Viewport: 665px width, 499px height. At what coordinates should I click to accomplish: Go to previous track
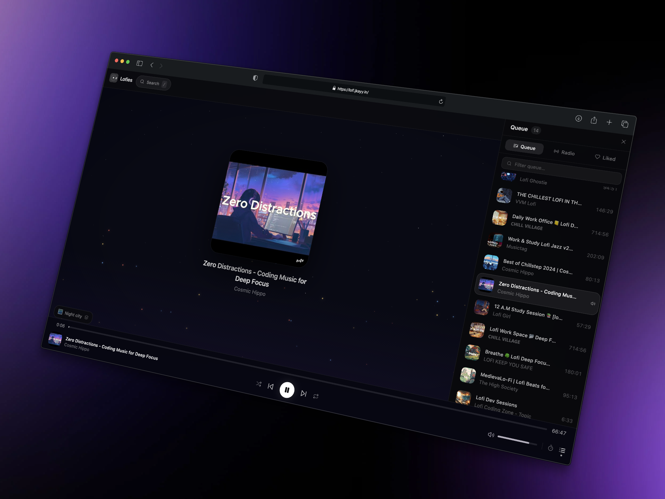coord(271,386)
